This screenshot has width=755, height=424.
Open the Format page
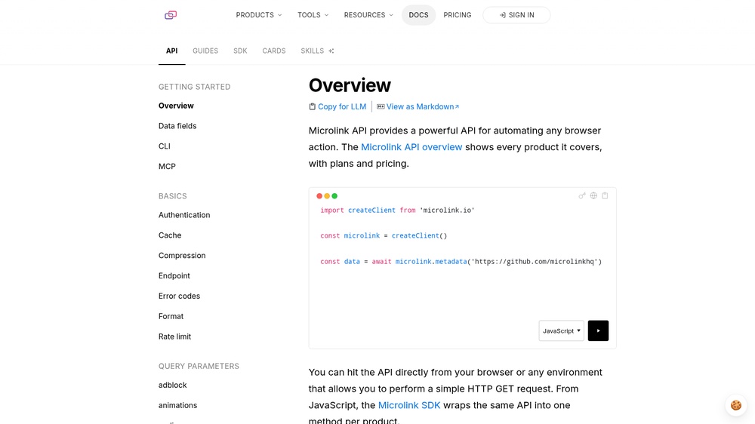coord(171,316)
